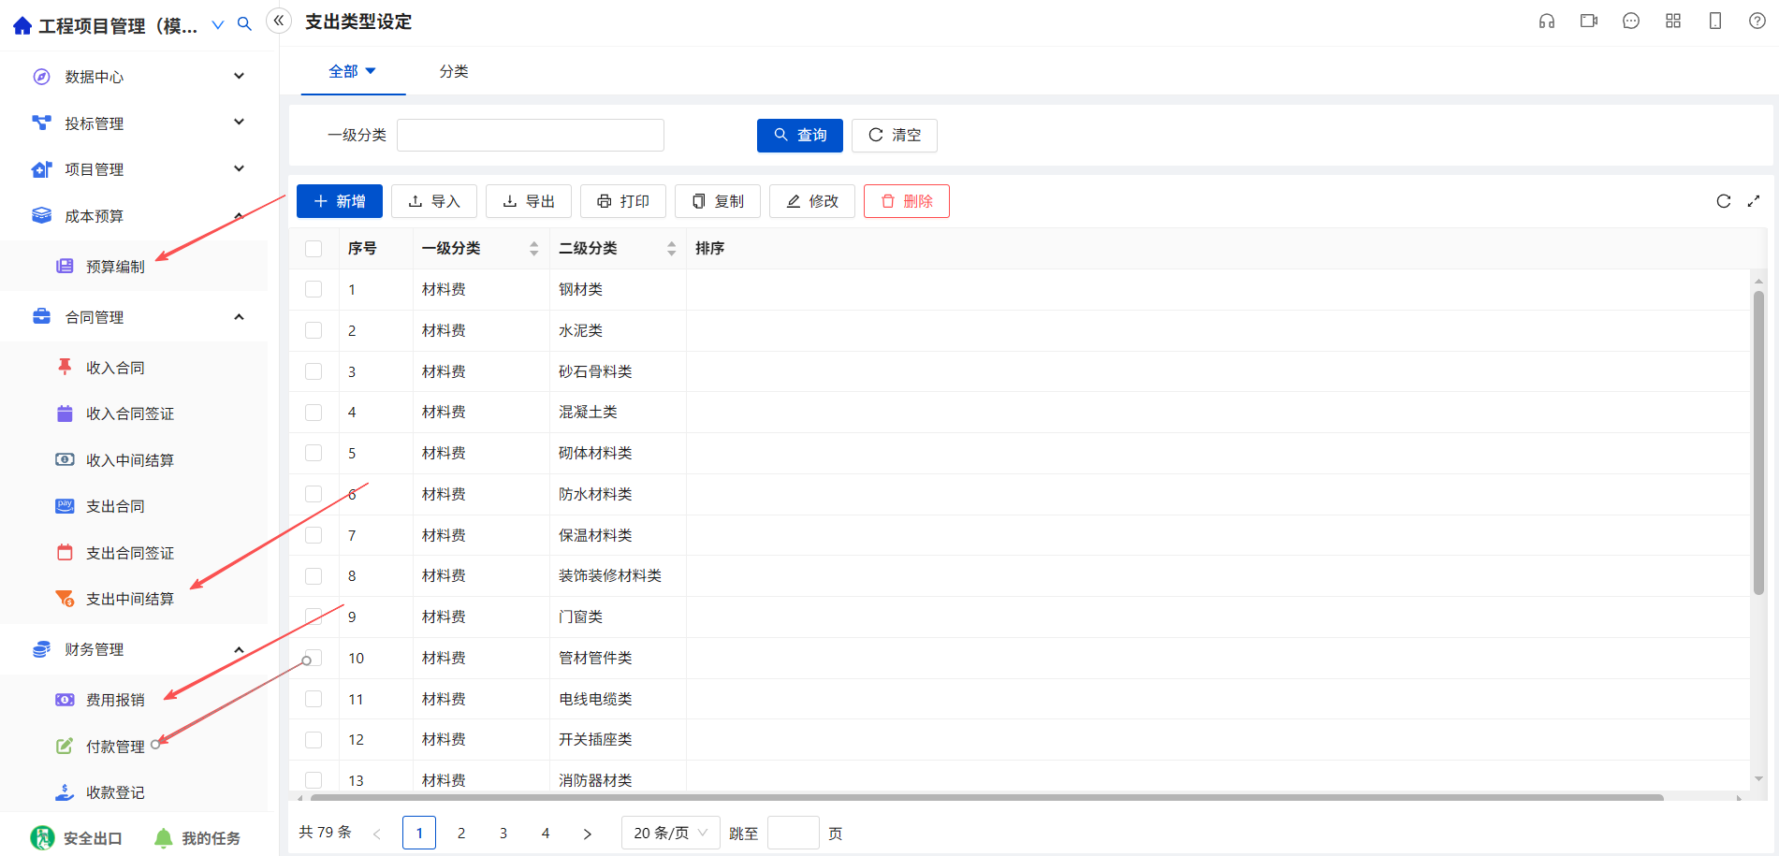The height and width of the screenshot is (856, 1779).
Task: Check the row 12 开关插座类 checkbox
Action: [x=314, y=739]
